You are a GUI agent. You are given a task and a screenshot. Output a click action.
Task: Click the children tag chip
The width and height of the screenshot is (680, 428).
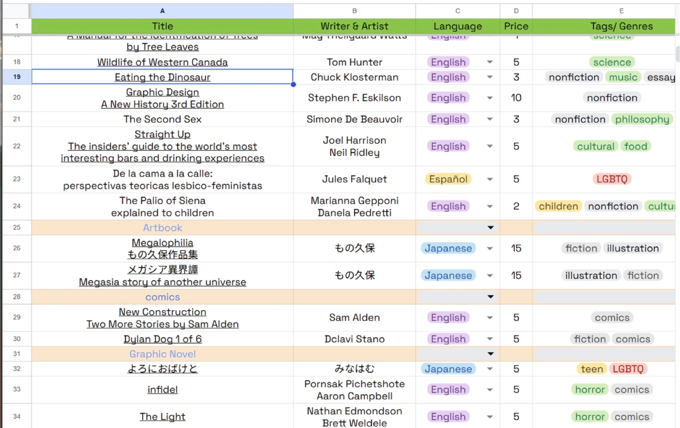(x=558, y=206)
